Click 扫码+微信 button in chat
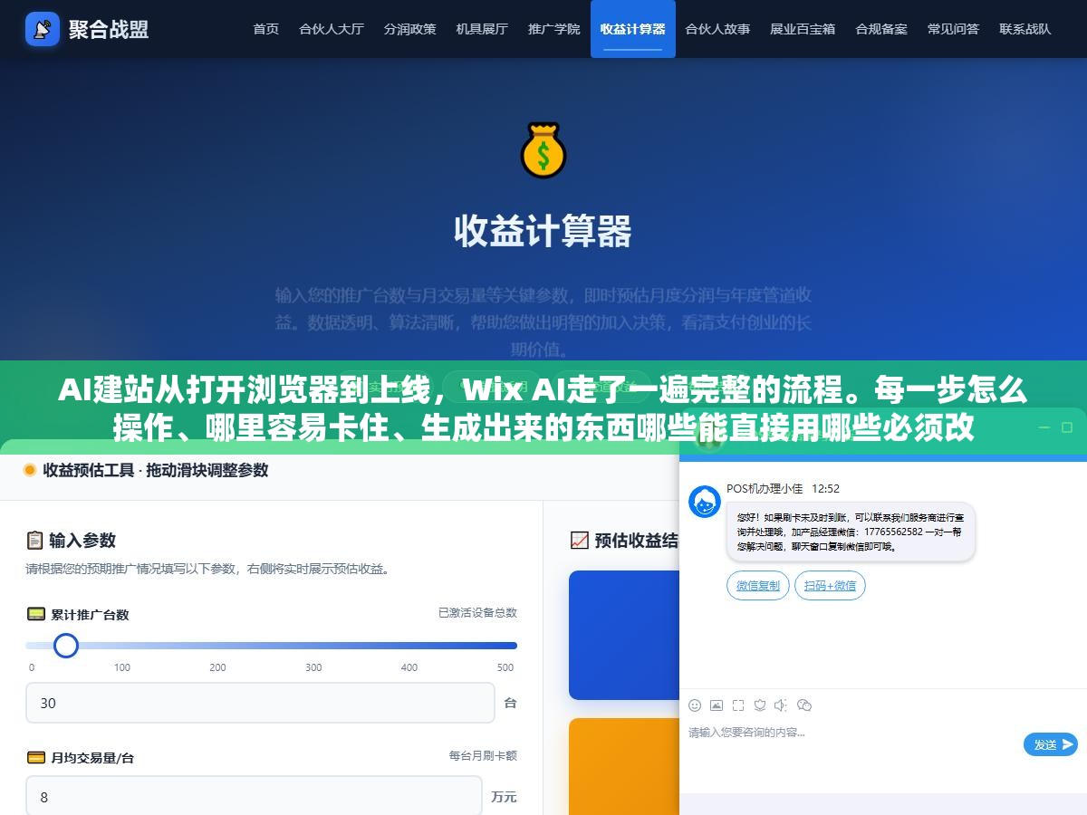Screen dimensions: 1087x815 coord(831,586)
